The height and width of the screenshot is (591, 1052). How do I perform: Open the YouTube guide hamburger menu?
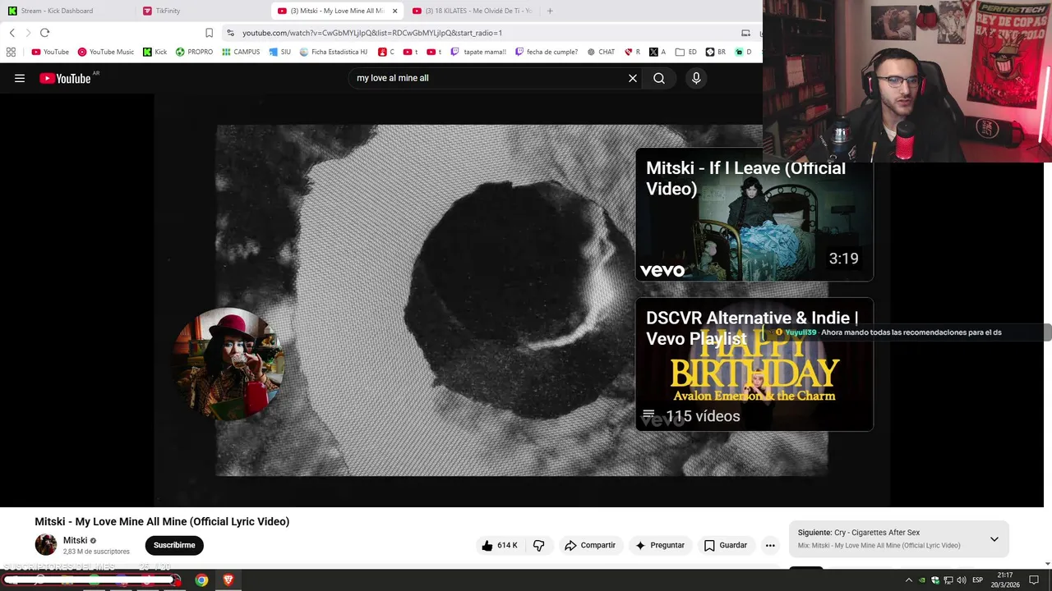click(20, 78)
